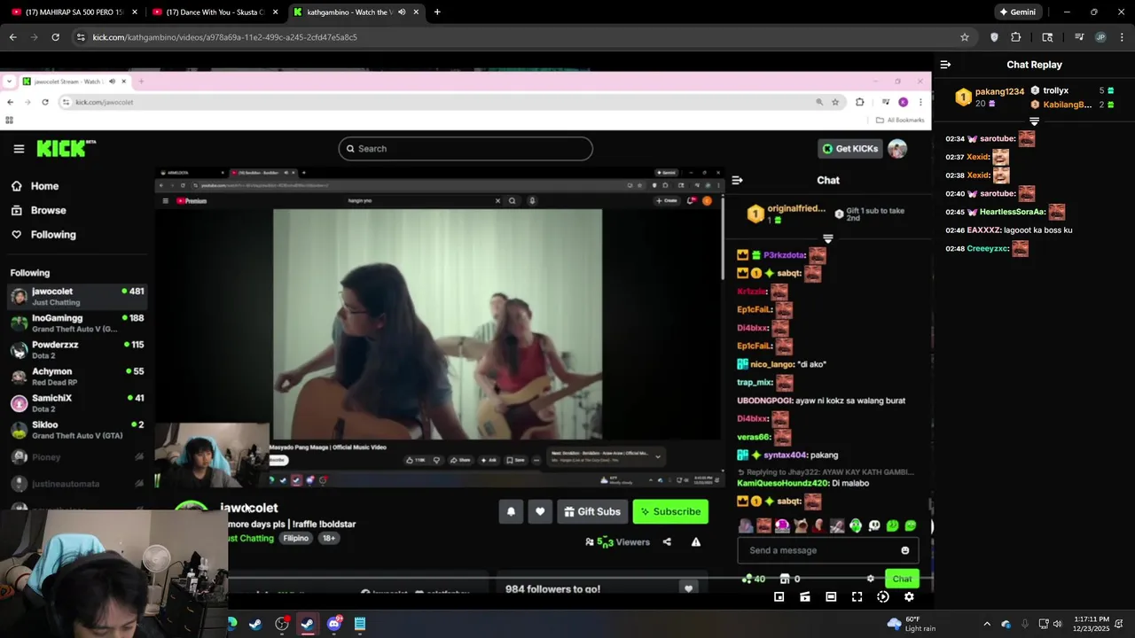This screenshot has width=1135, height=638.
Task: Collapse the Chat Replay panel
Action: (945, 65)
